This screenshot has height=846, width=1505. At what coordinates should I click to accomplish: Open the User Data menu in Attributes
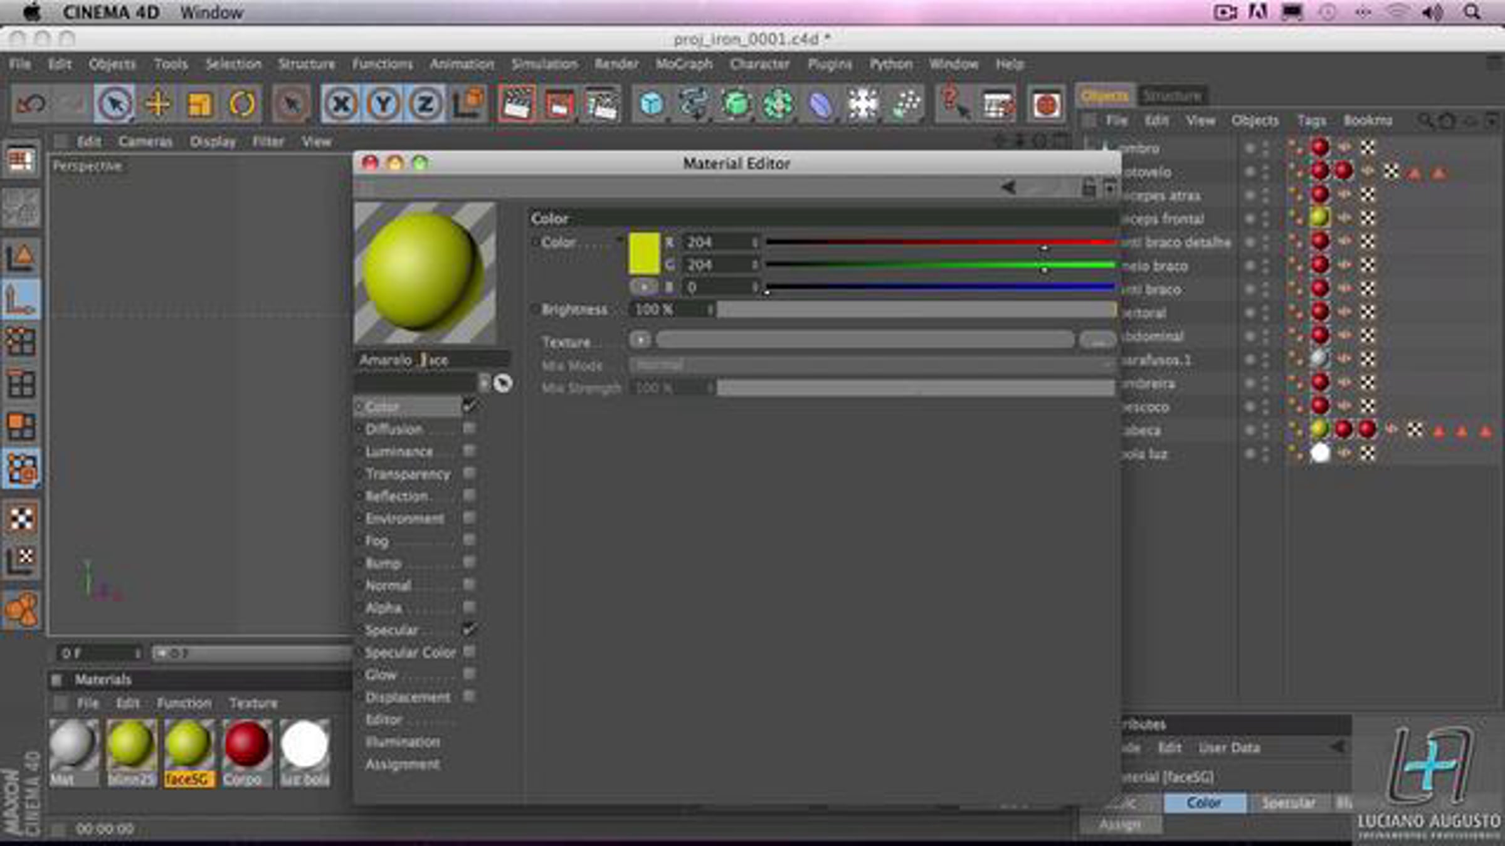tap(1229, 748)
